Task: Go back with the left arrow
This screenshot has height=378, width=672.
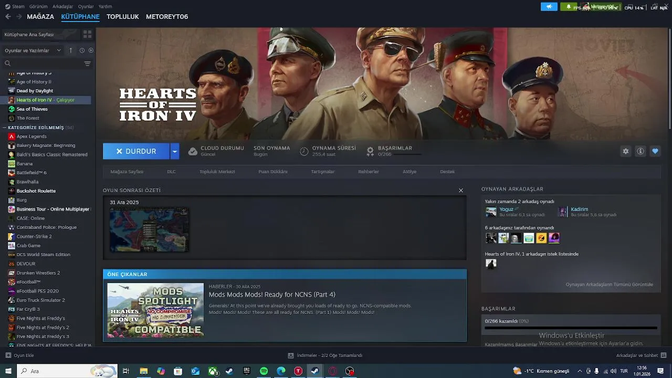Action: click(8, 17)
